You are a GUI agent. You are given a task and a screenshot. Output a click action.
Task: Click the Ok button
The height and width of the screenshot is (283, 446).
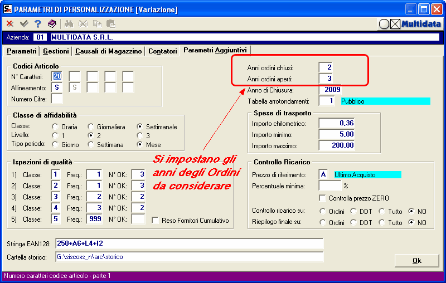pyautogui.click(x=416, y=261)
